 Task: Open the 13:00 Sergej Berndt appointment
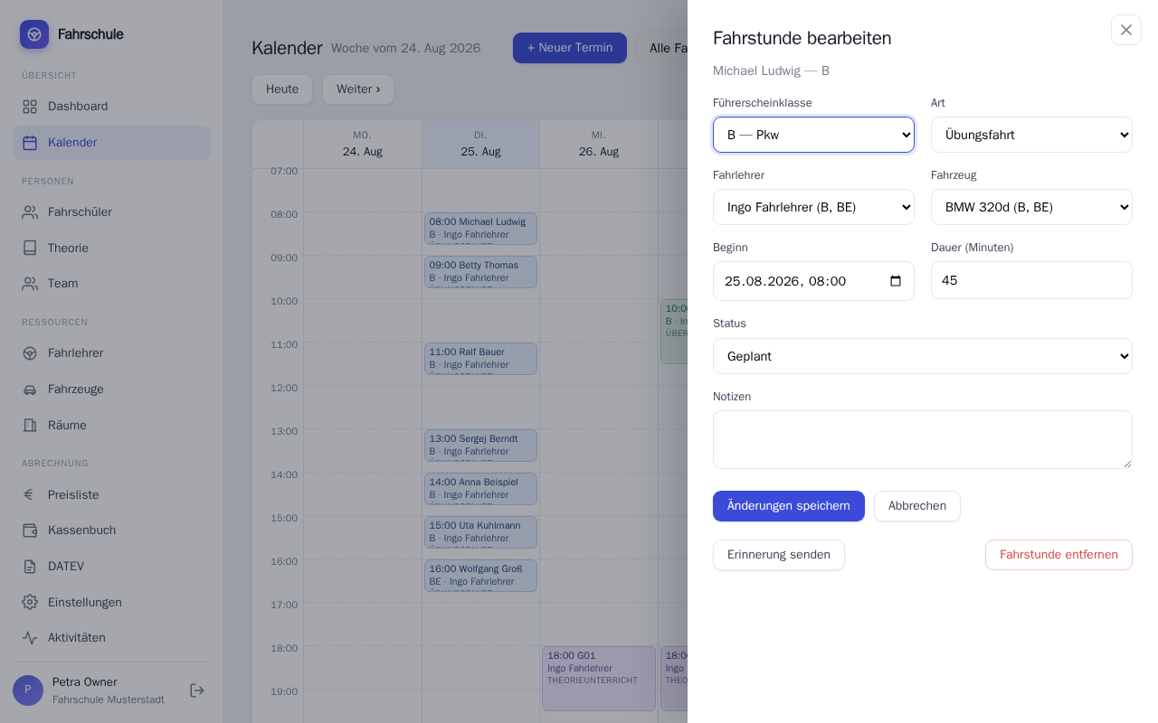[481, 446]
